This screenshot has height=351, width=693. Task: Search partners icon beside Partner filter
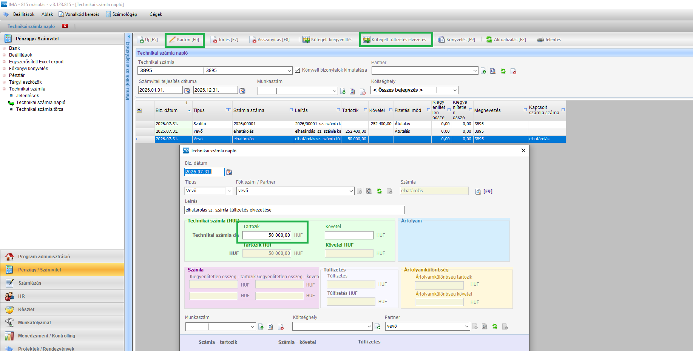(493, 71)
